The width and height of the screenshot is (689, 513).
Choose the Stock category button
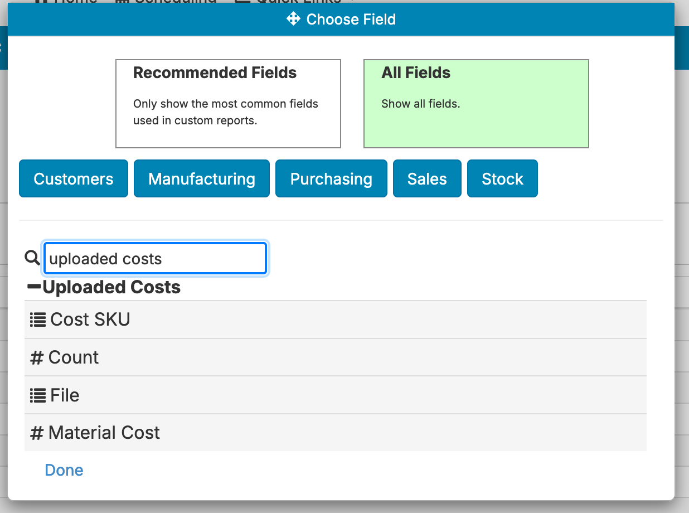coord(502,179)
